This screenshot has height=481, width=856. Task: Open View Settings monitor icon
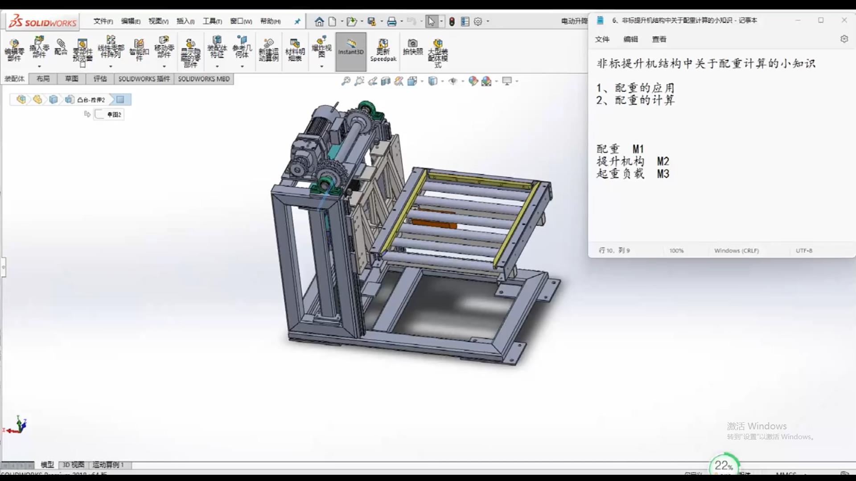507,81
